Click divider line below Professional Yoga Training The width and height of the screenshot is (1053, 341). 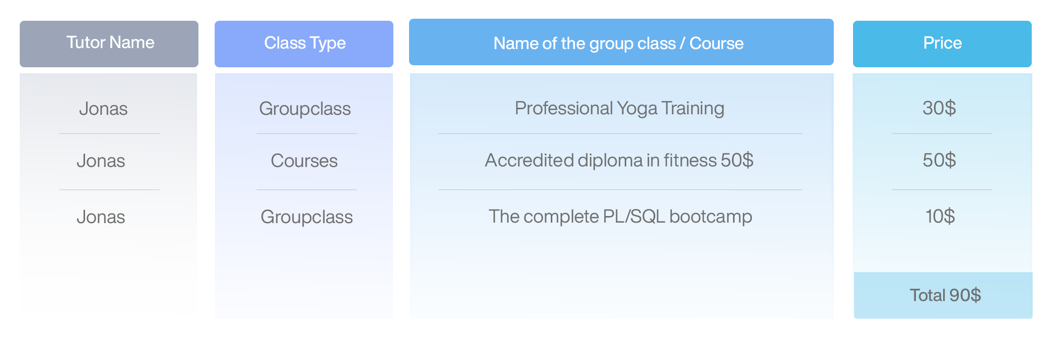point(620,134)
